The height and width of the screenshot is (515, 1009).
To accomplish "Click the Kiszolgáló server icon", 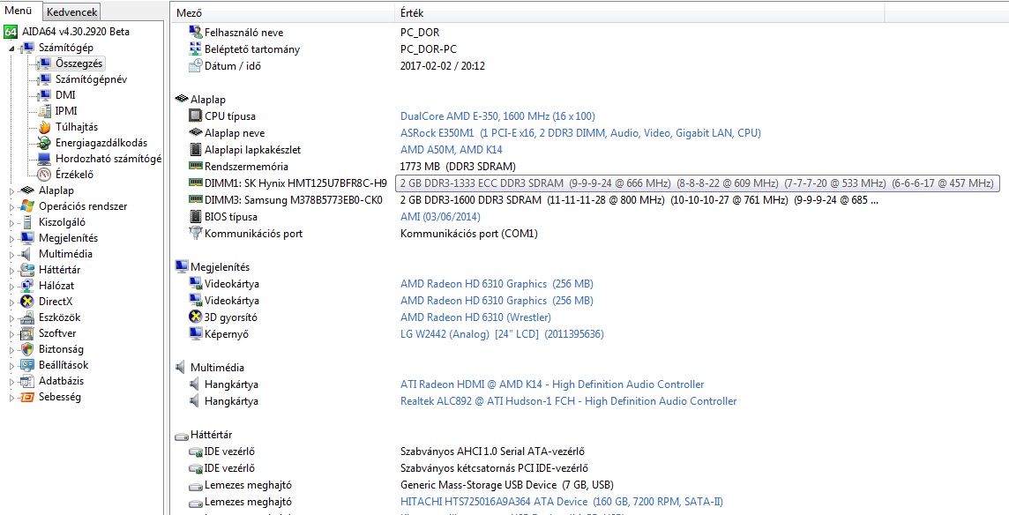I will coord(27,222).
